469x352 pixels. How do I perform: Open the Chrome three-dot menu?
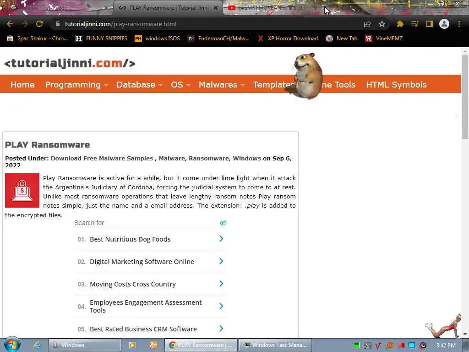(459, 24)
